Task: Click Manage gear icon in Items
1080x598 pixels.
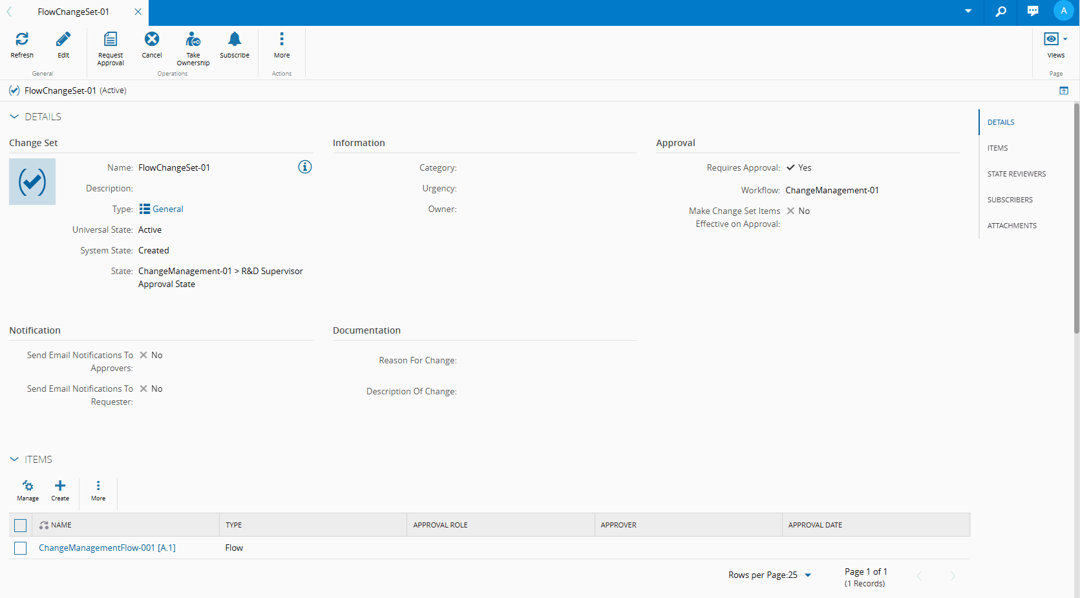Action: (28, 486)
